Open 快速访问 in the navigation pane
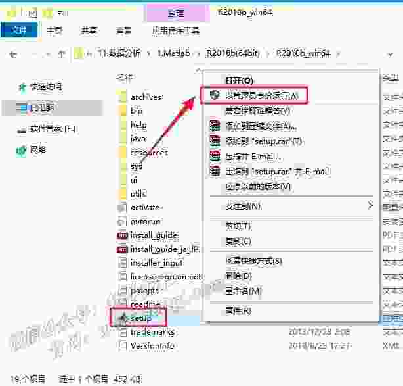This screenshot has width=403, height=386. click(x=46, y=87)
